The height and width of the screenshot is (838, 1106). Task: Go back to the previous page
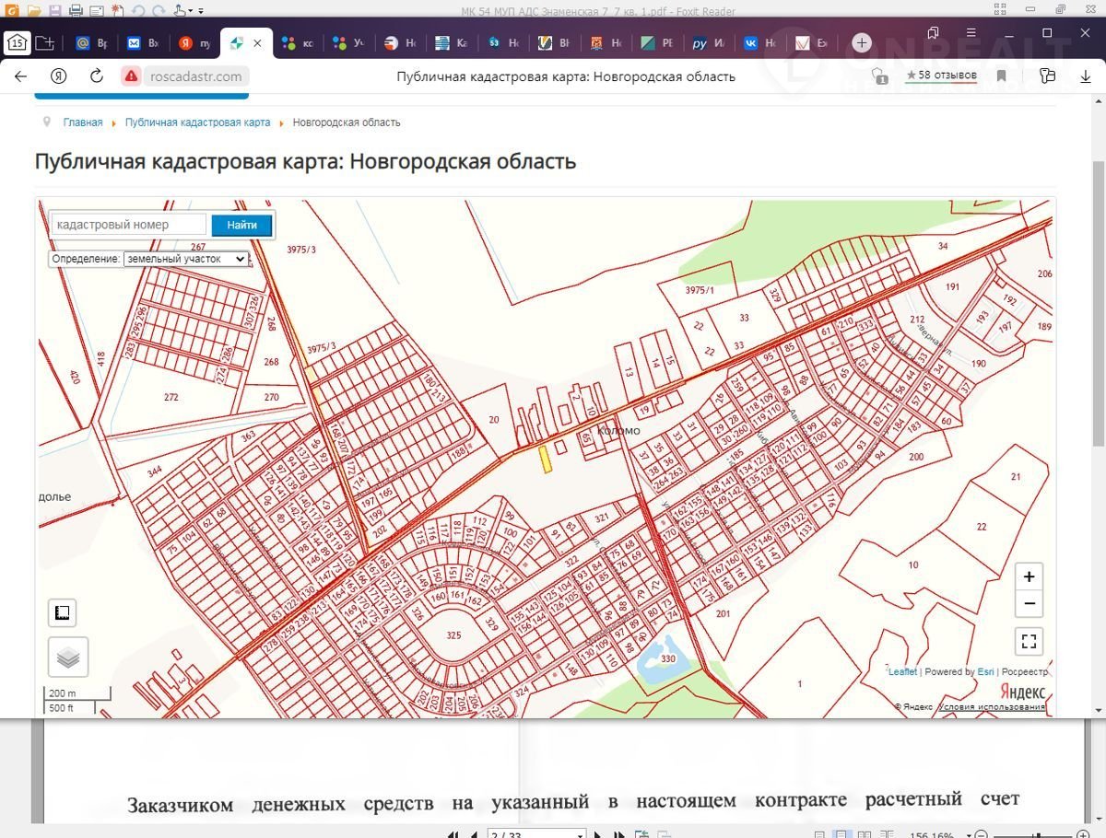20,76
